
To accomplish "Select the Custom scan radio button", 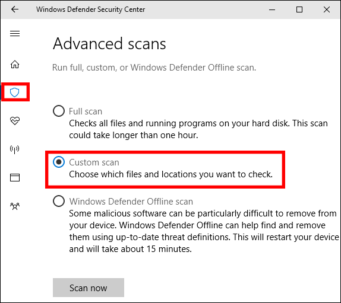I will click(59, 162).
